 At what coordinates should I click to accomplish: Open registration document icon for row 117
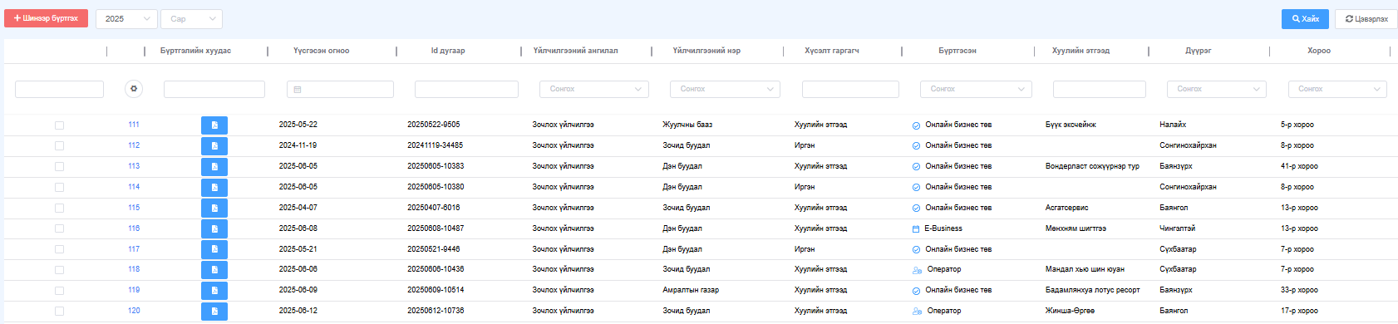tap(214, 249)
